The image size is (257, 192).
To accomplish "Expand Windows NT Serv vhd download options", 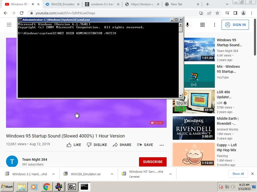I will click(x=170, y=174).
